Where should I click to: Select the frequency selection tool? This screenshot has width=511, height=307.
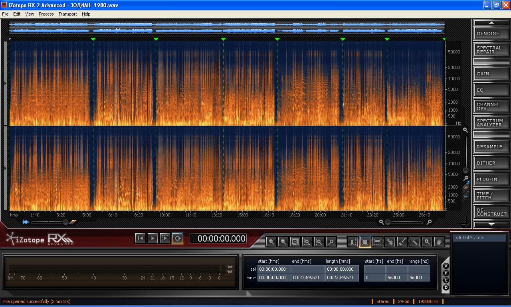[377, 242]
